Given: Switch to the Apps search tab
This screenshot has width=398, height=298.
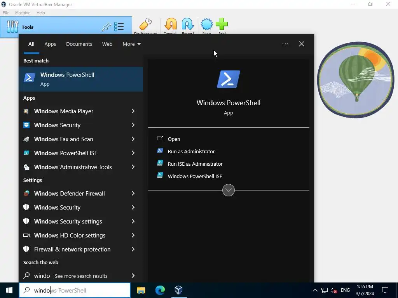Looking at the screenshot, I should pos(50,44).
